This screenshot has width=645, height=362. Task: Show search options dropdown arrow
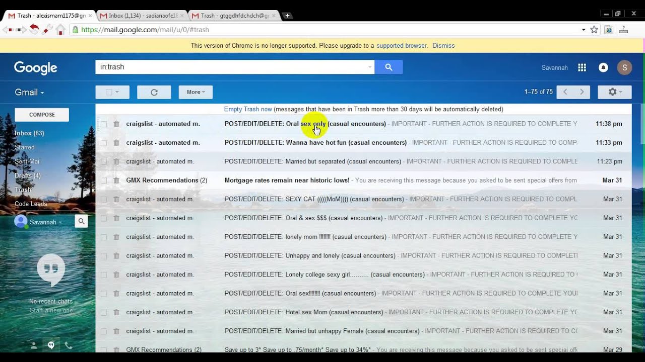click(x=369, y=67)
